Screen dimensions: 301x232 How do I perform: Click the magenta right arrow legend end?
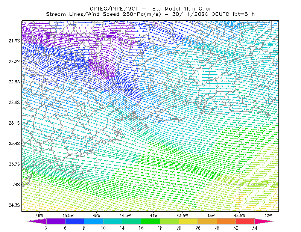264,221
